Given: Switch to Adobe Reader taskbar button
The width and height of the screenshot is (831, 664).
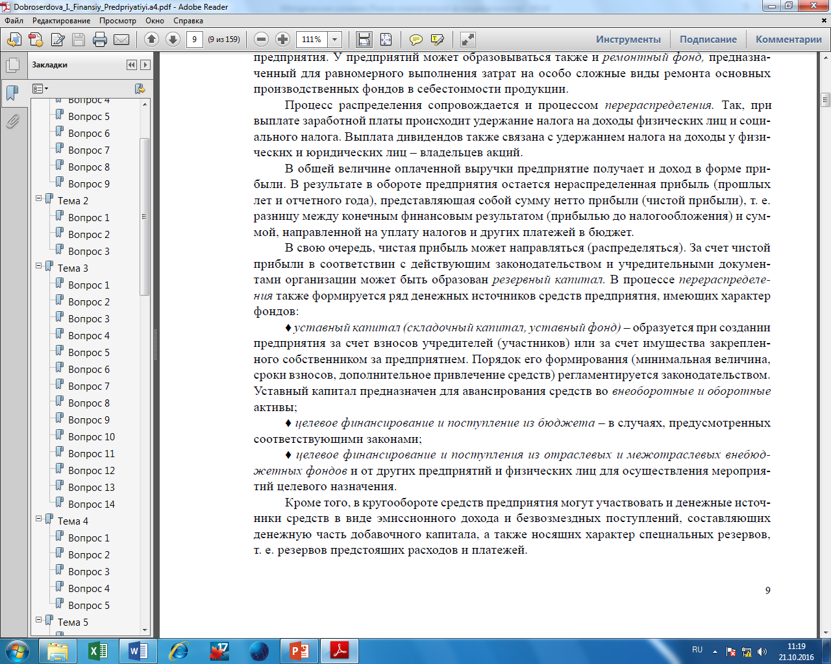Looking at the screenshot, I should [x=340, y=651].
